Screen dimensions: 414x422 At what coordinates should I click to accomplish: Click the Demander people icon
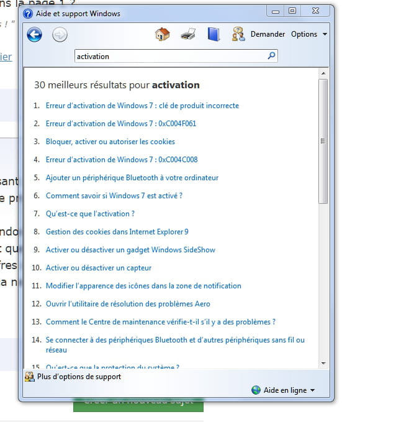coord(238,34)
